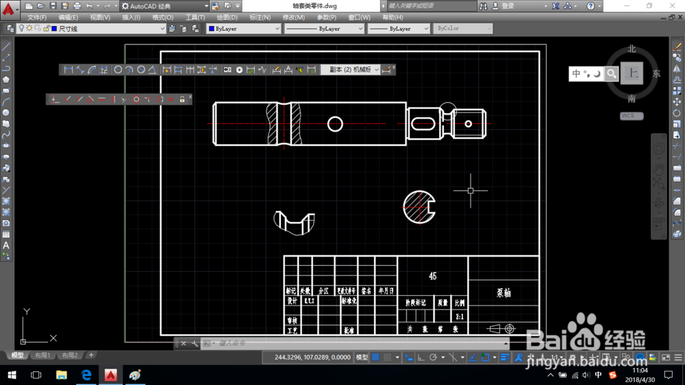Click the WCS coordinate system button

pos(632,116)
